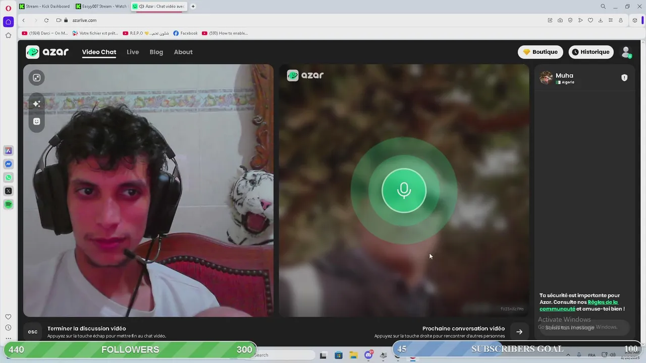The height and width of the screenshot is (363, 646).
Task: Go back with the browser back arrow
Action: [23, 20]
